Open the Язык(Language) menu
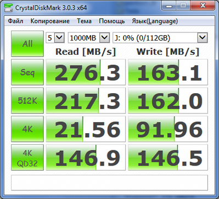 (155, 21)
